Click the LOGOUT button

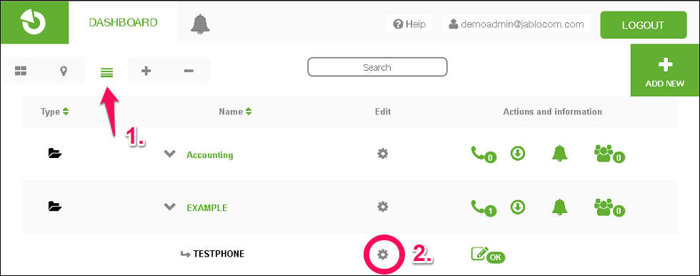point(644,25)
